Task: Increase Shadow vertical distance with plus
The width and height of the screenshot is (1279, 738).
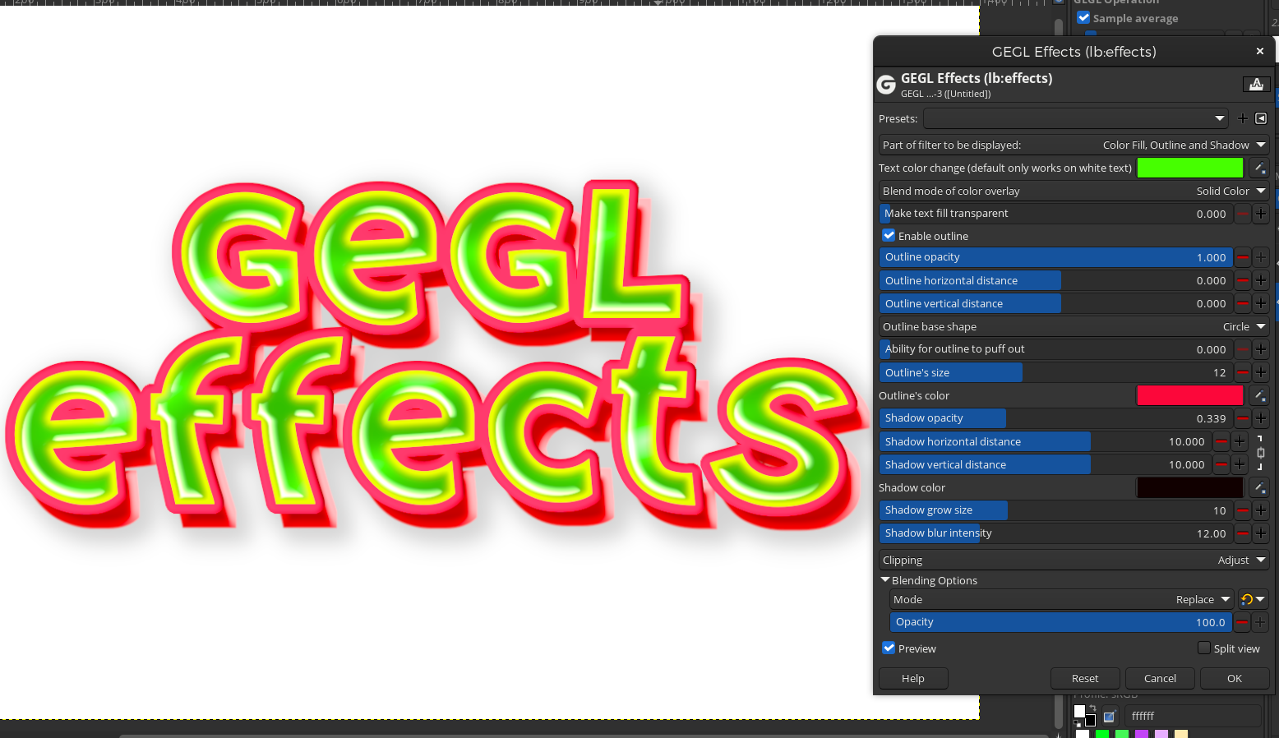Action: [x=1240, y=464]
